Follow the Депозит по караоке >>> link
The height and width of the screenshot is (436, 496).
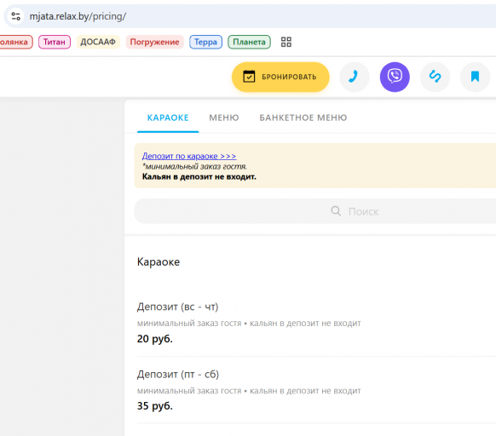click(189, 156)
